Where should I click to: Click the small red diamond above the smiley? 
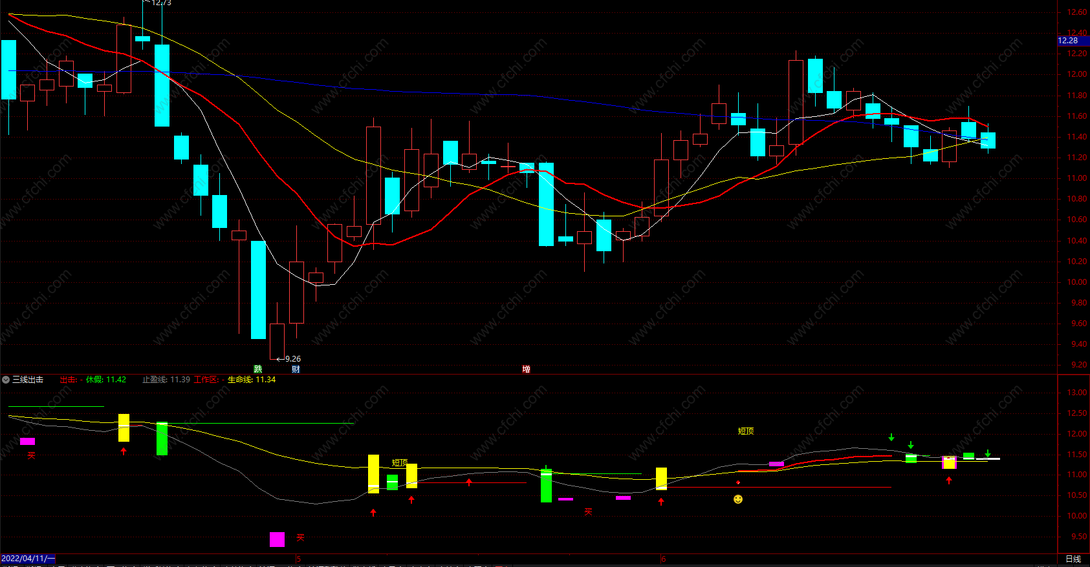(x=738, y=482)
